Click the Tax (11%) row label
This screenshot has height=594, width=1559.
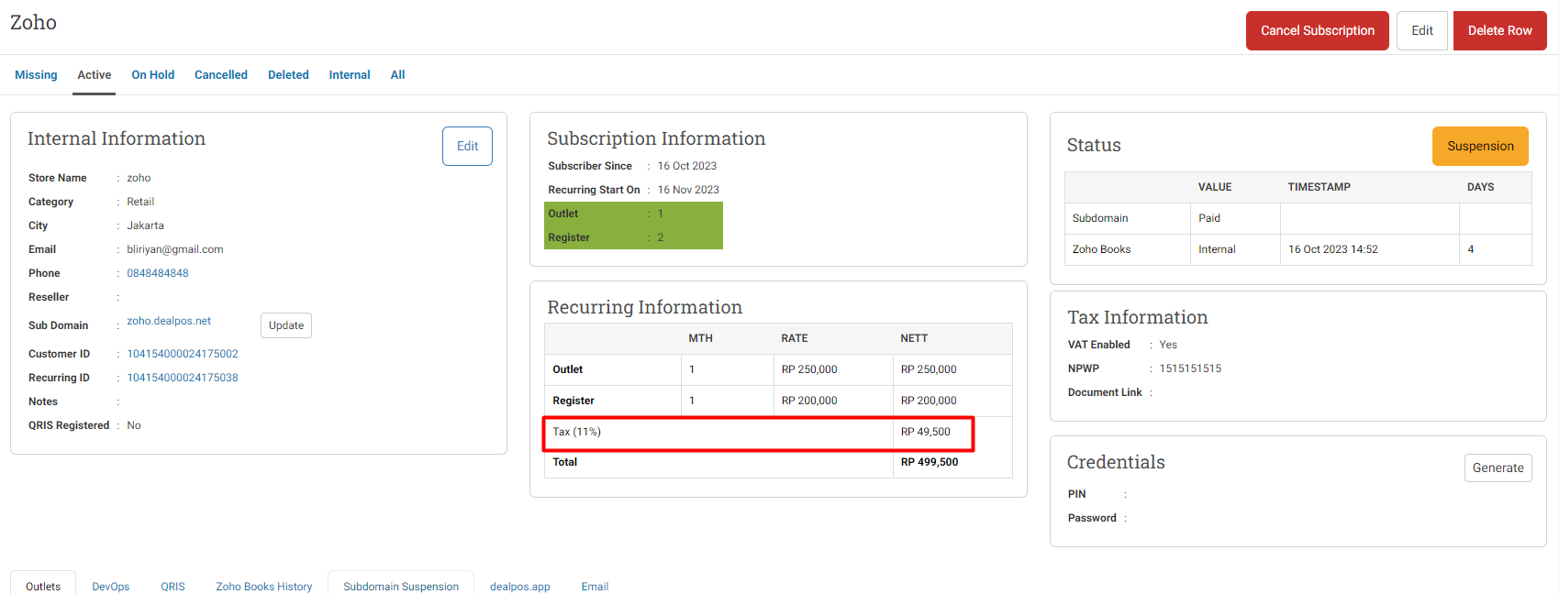pyautogui.click(x=576, y=432)
